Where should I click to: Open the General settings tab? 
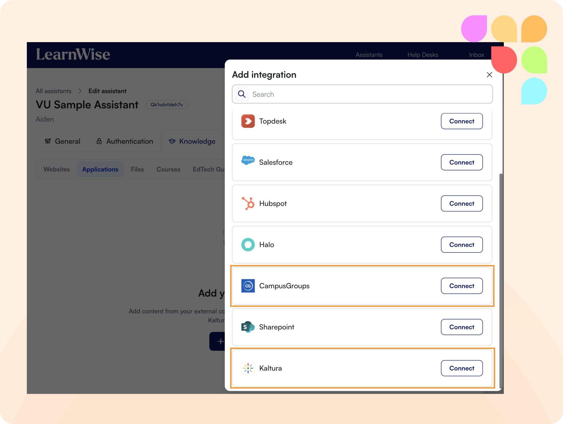click(x=63, y=141)
